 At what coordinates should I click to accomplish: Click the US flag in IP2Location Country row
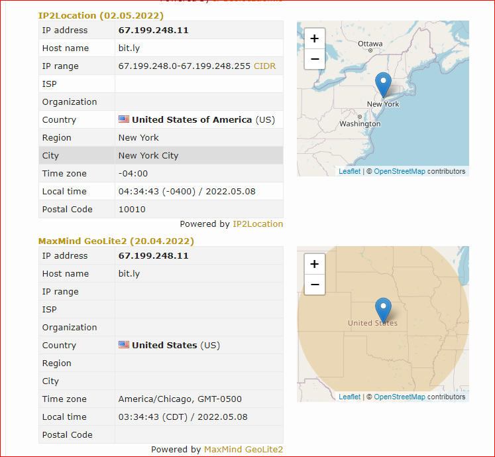pyautogui.click(x=124, y=119)
